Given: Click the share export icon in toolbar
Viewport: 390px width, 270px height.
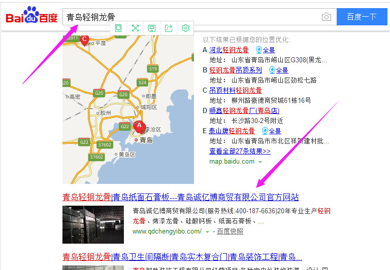Looking at the screenshot, I should pyautogui.click(x=169, y=28).
